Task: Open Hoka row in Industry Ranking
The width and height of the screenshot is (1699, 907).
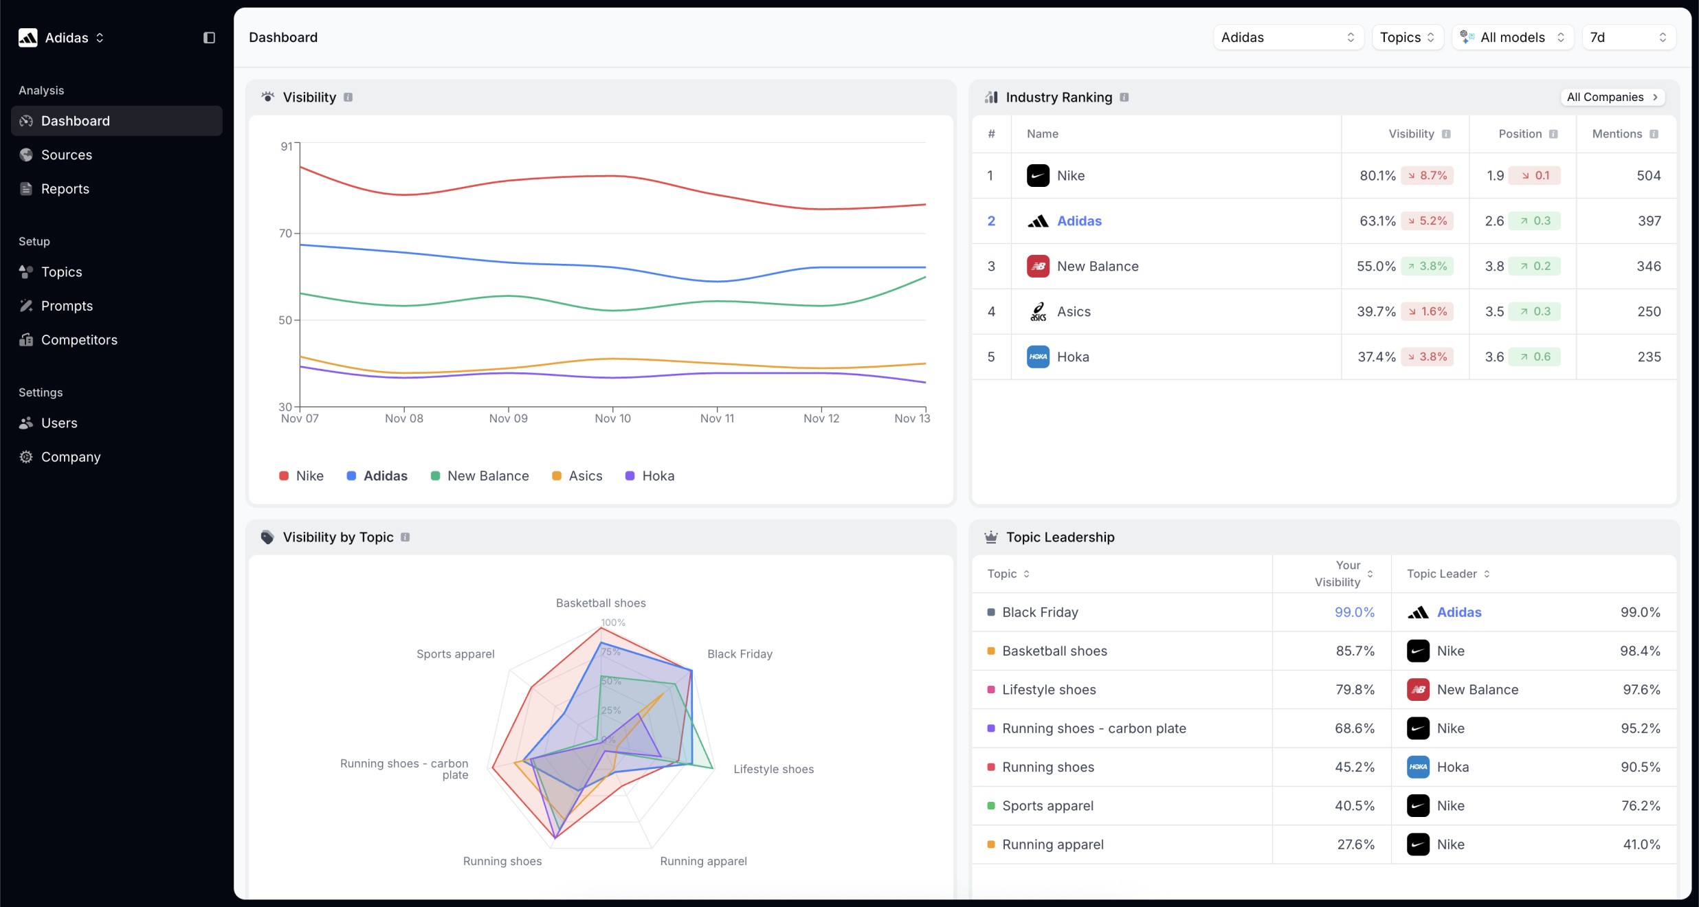Action: pyautogui.click(x=1324, y=357)
